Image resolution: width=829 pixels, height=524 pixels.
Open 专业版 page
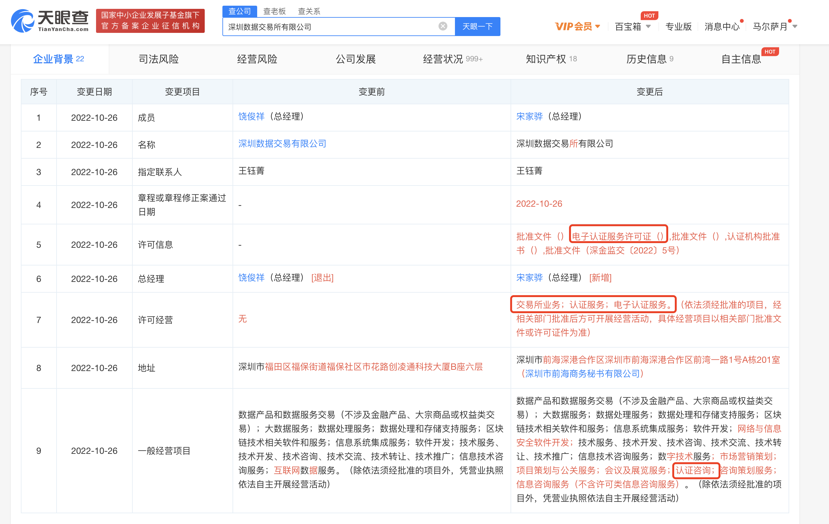(678, 27)
